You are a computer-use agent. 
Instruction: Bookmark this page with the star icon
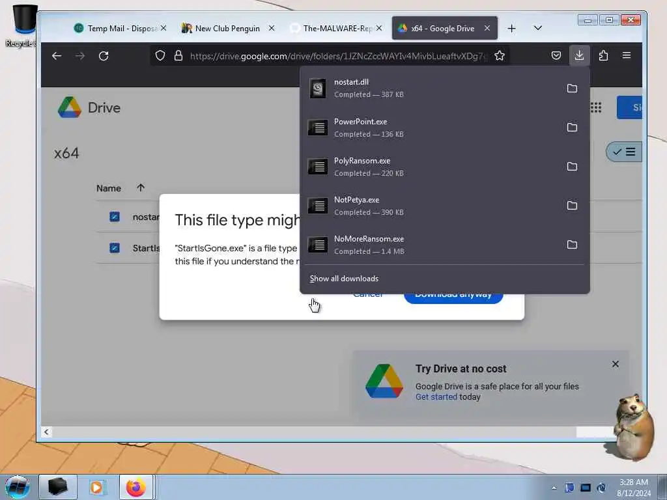click(500, 56)
